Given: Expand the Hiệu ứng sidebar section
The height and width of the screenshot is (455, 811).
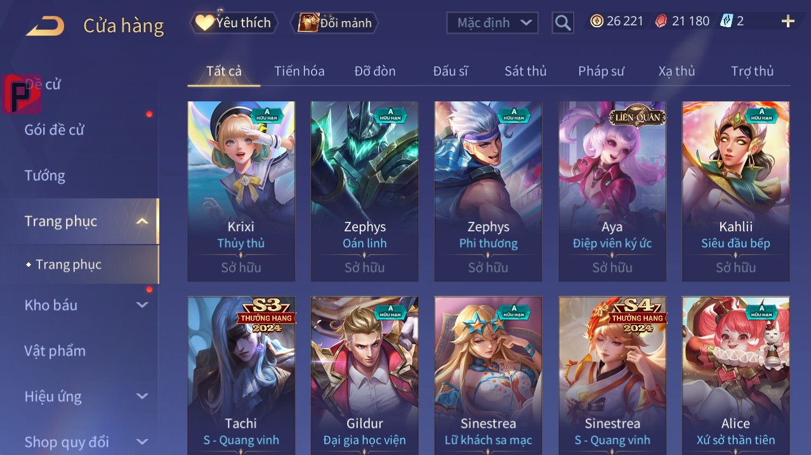Looking at the screenshot, I should click(x=142, y=396).
